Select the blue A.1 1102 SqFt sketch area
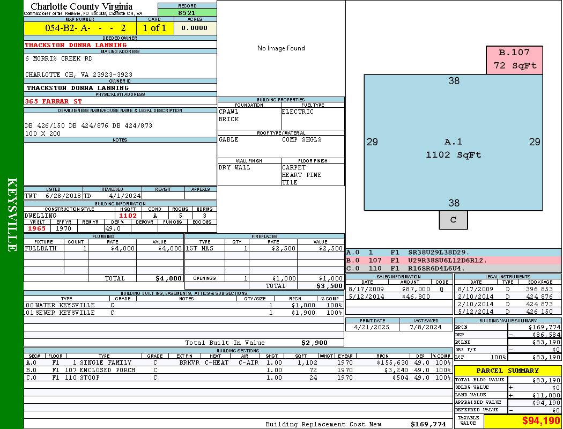The width and height of the screenshot is (563, 429). pos(453,148)
